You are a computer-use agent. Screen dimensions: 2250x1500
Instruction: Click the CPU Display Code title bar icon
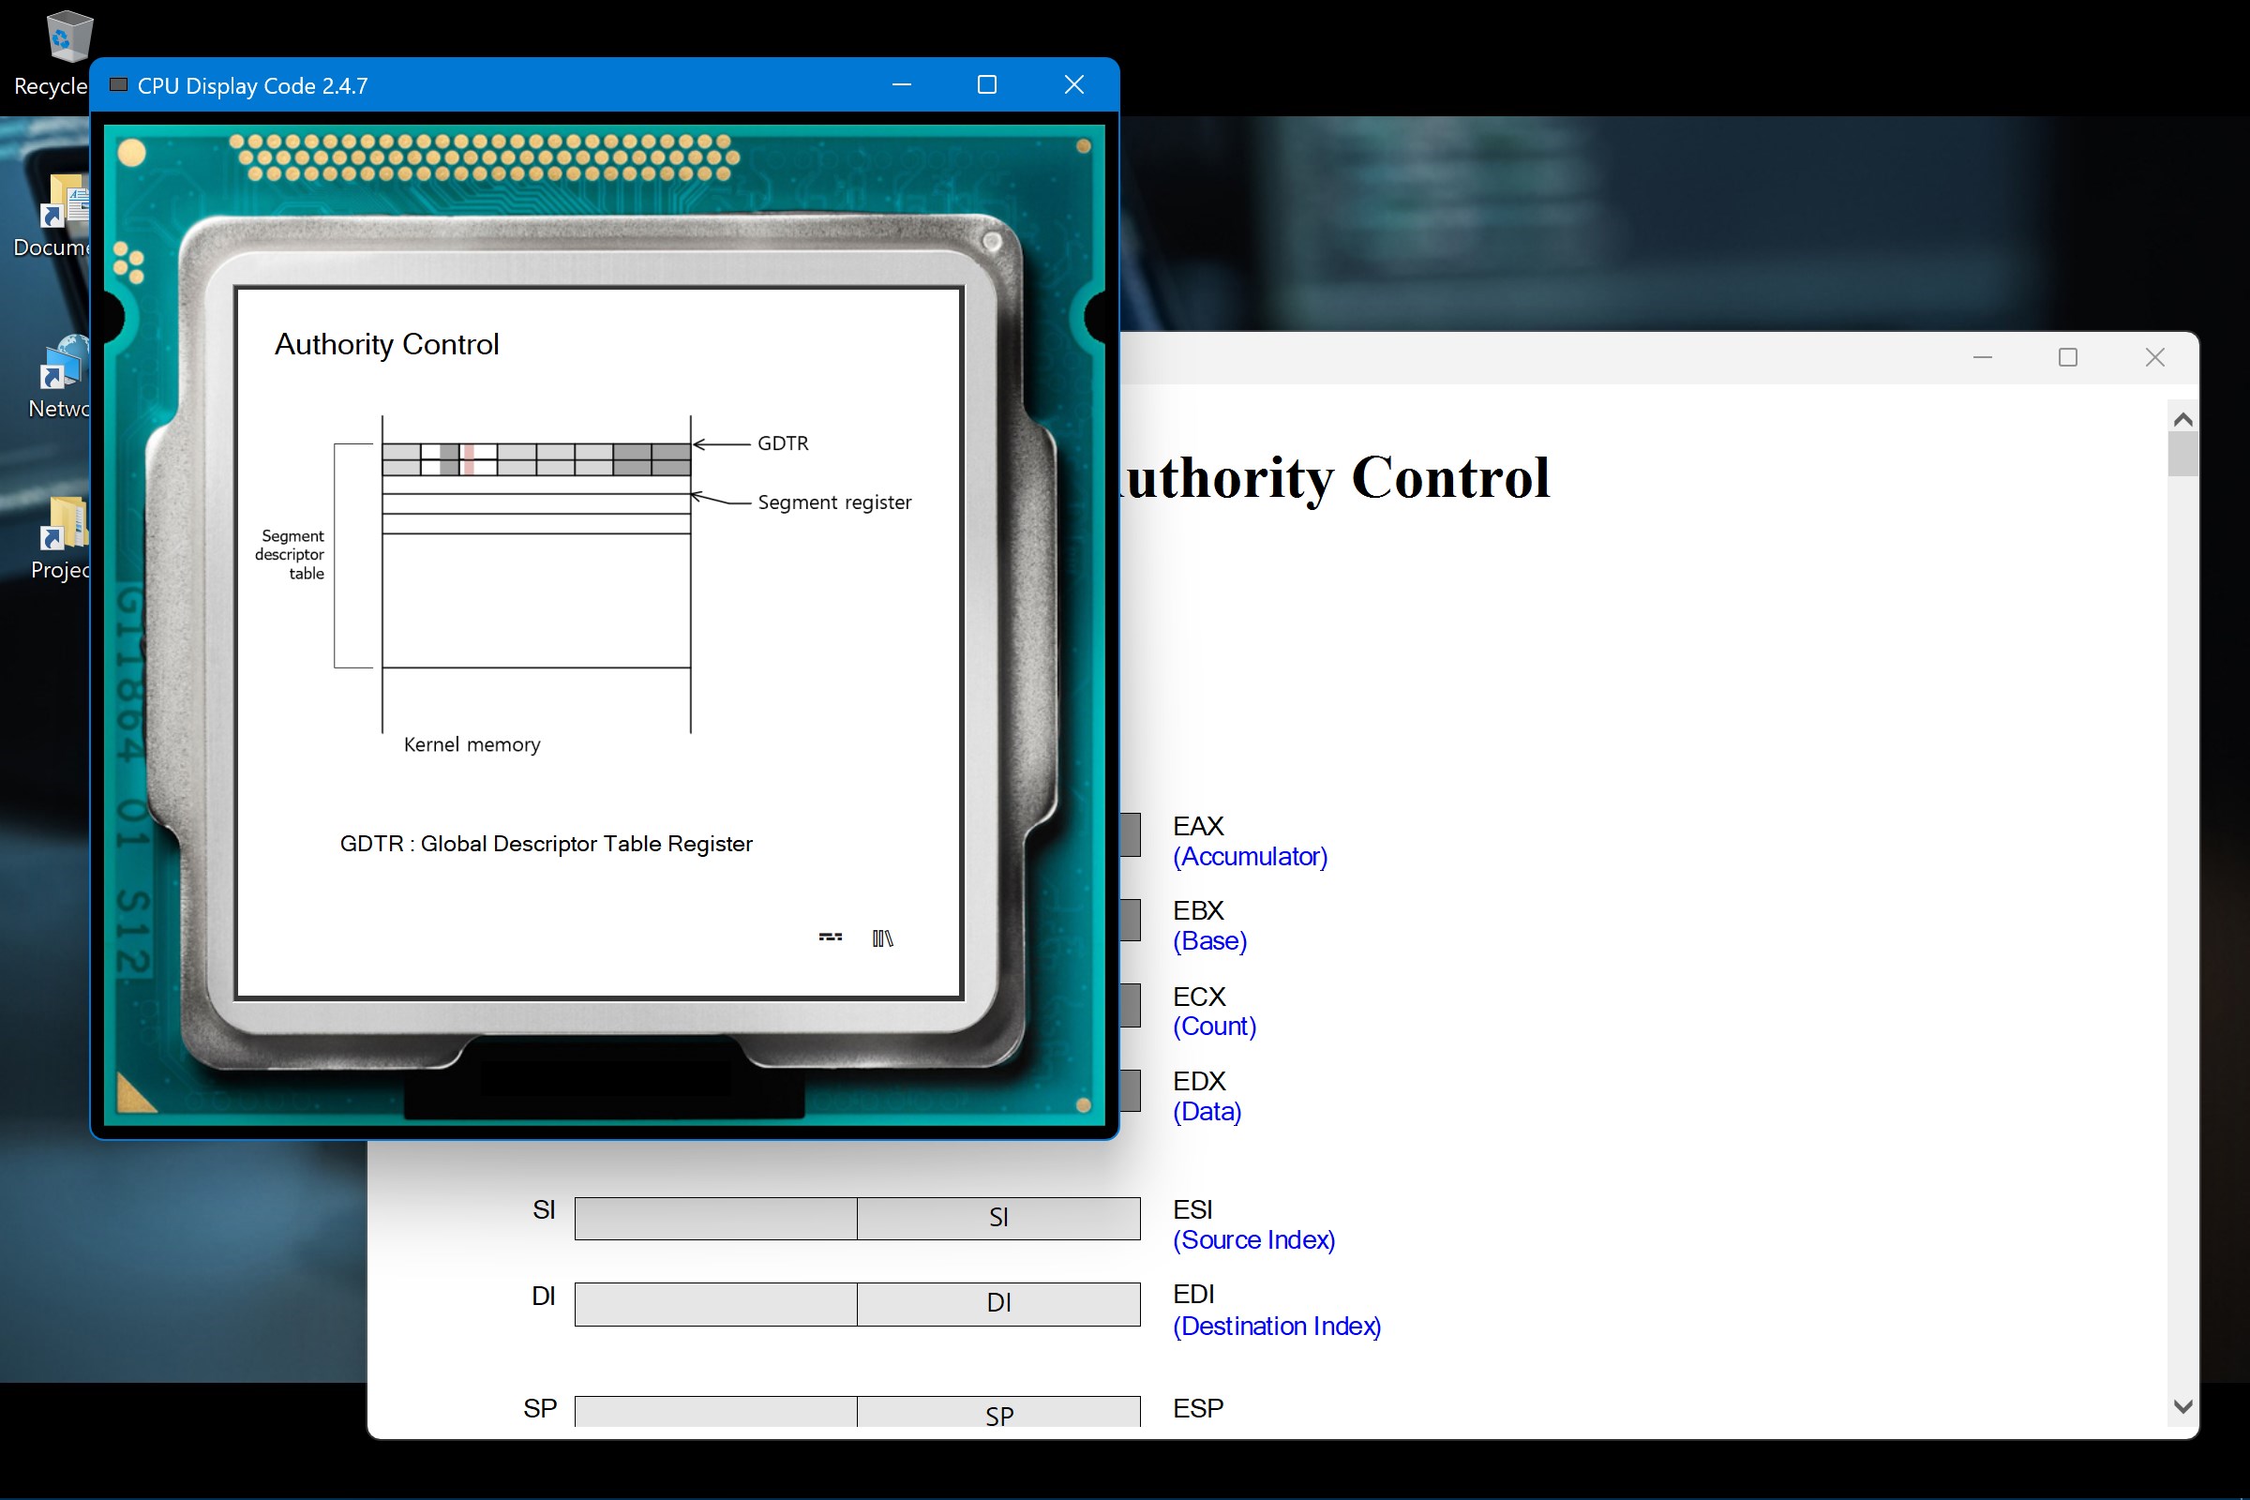coord(119,85)
